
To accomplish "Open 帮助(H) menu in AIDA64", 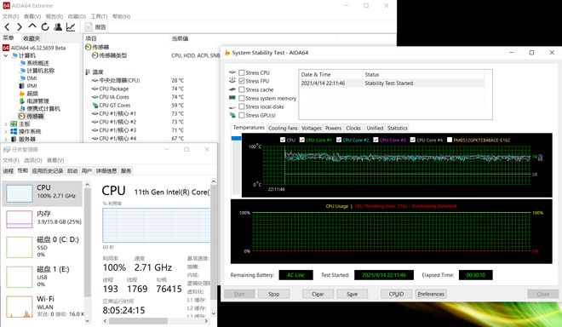I will (121, 16).
